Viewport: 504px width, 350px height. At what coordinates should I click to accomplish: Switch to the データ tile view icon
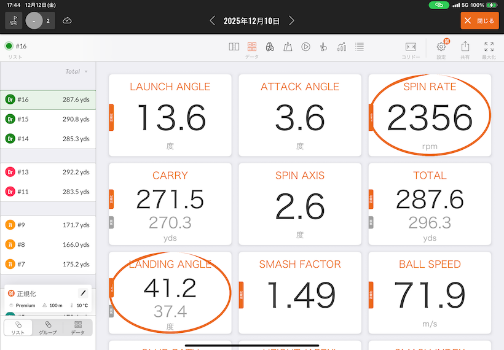tap(252, 47)
